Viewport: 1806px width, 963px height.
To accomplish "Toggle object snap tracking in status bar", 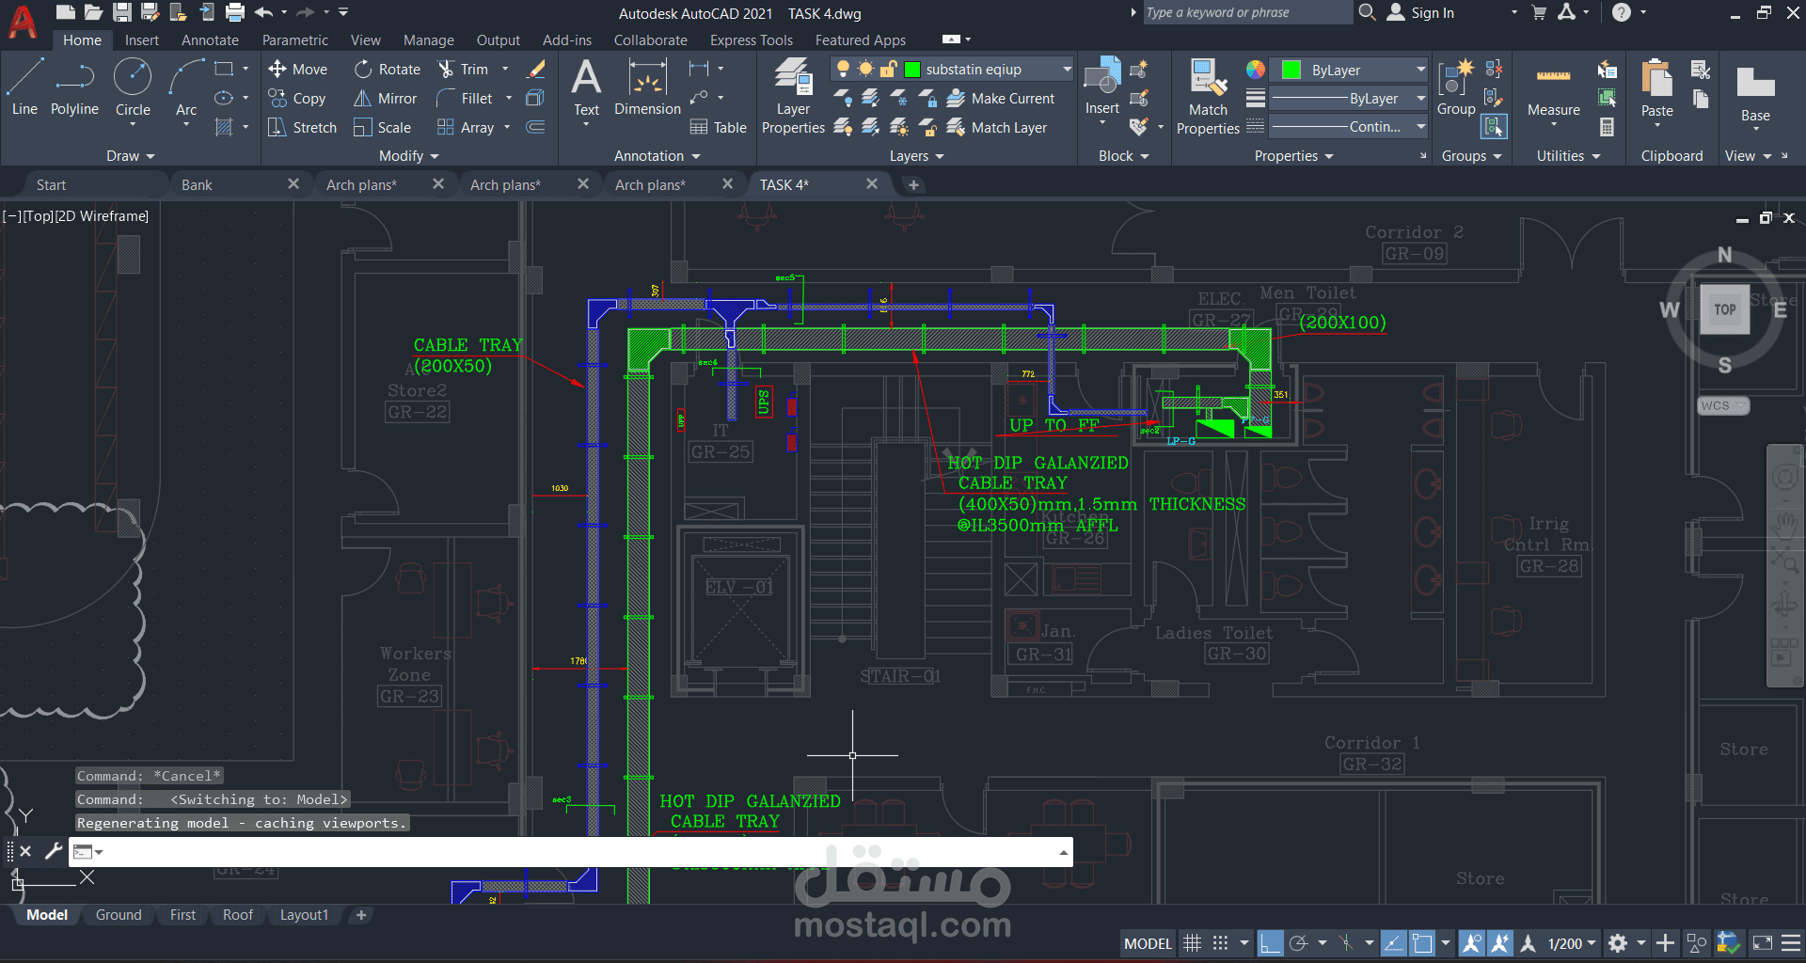I will [x=1394, y=942].
